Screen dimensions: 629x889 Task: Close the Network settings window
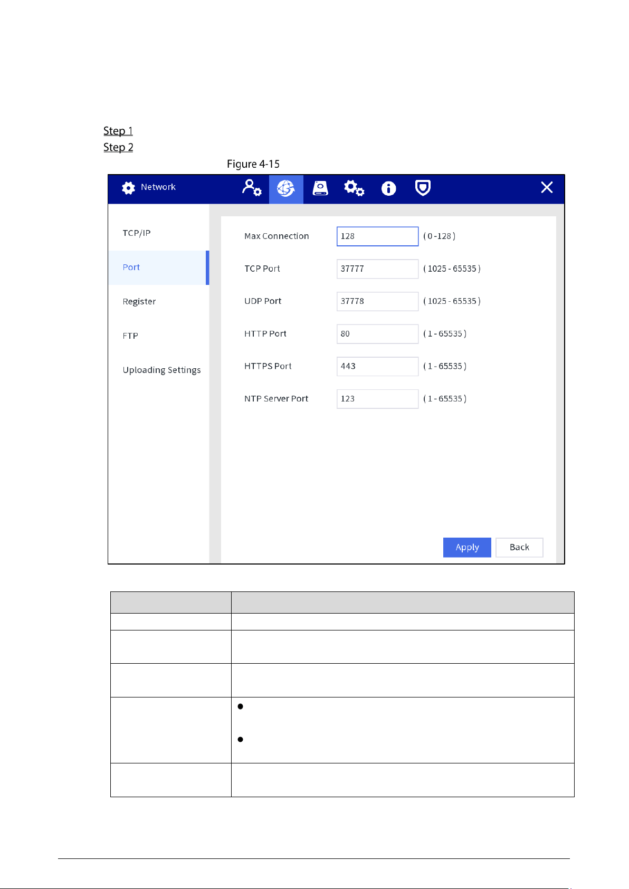547,187
